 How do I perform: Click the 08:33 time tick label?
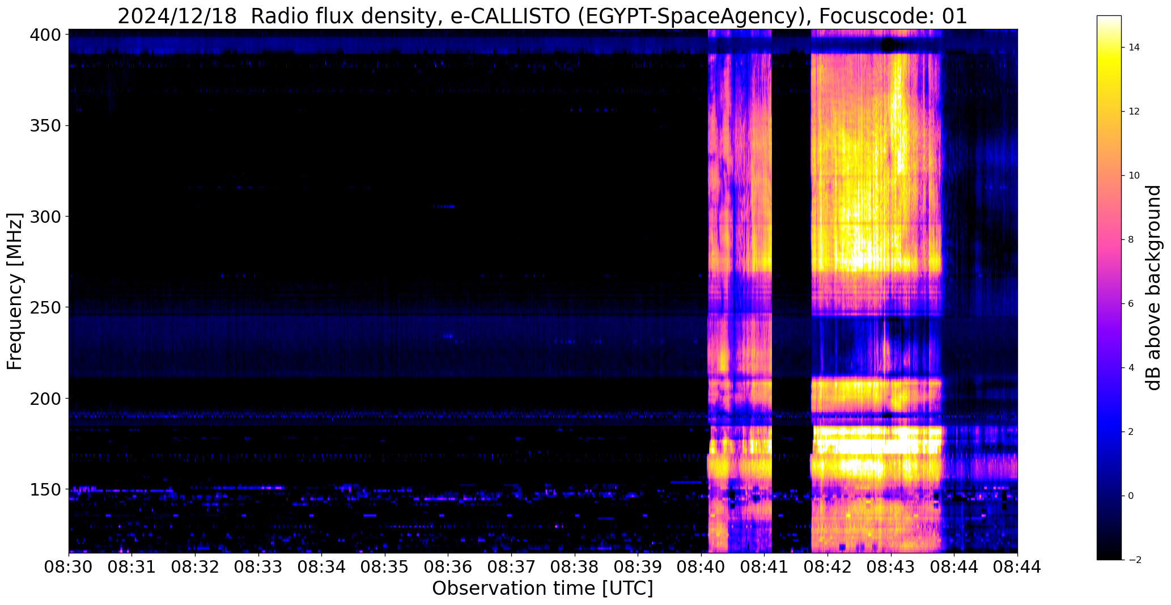coord(258,568)
